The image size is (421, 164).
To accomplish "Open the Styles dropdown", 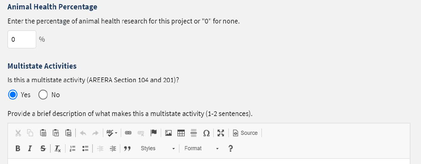I will 157,148.
